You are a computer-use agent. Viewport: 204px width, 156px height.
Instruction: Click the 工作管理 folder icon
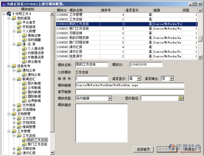click(x=14, y=131)
